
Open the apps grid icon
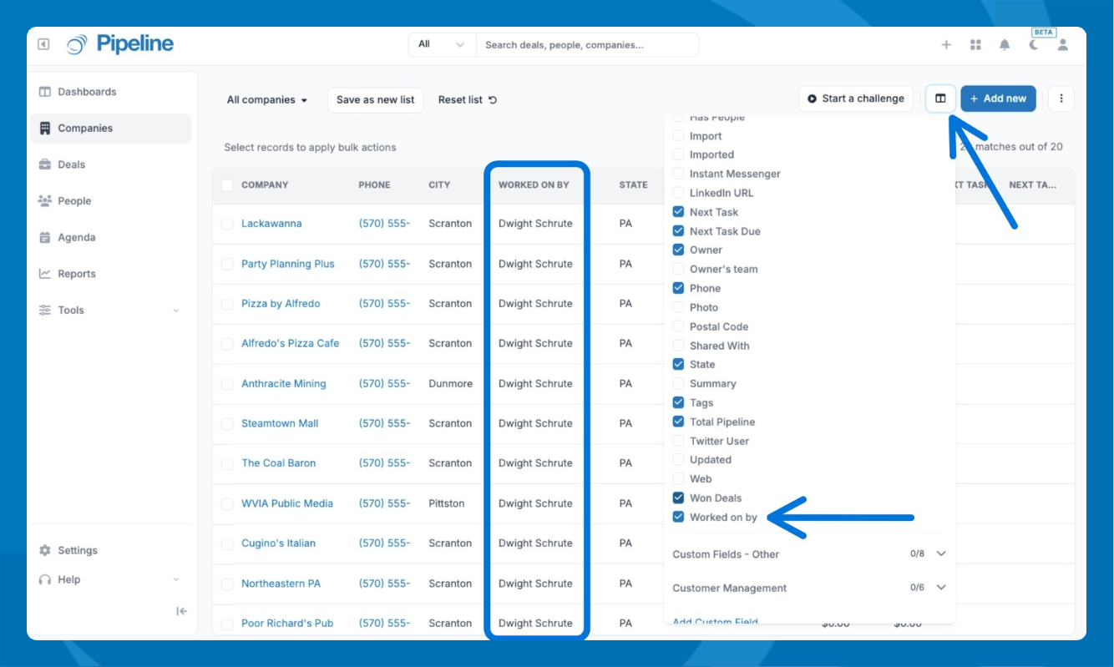pyautogui.click(x=975, y=45)
